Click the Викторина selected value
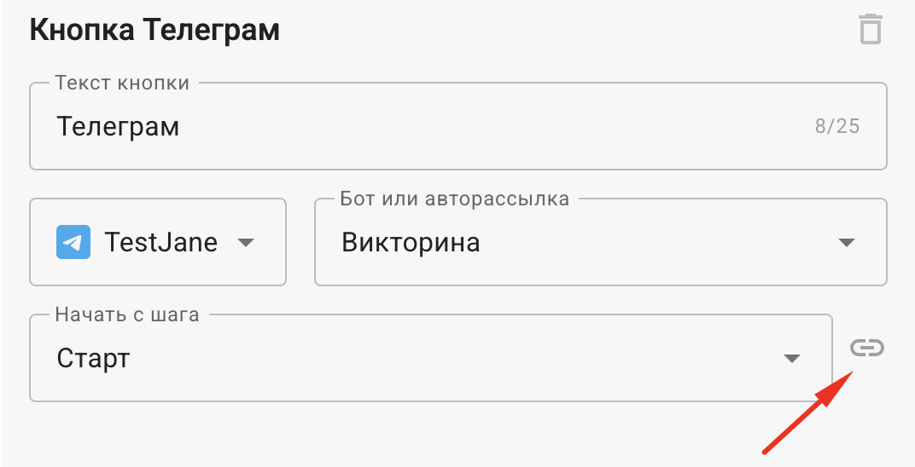The width and height of the screenshot is (915, 467). (411, 243)
